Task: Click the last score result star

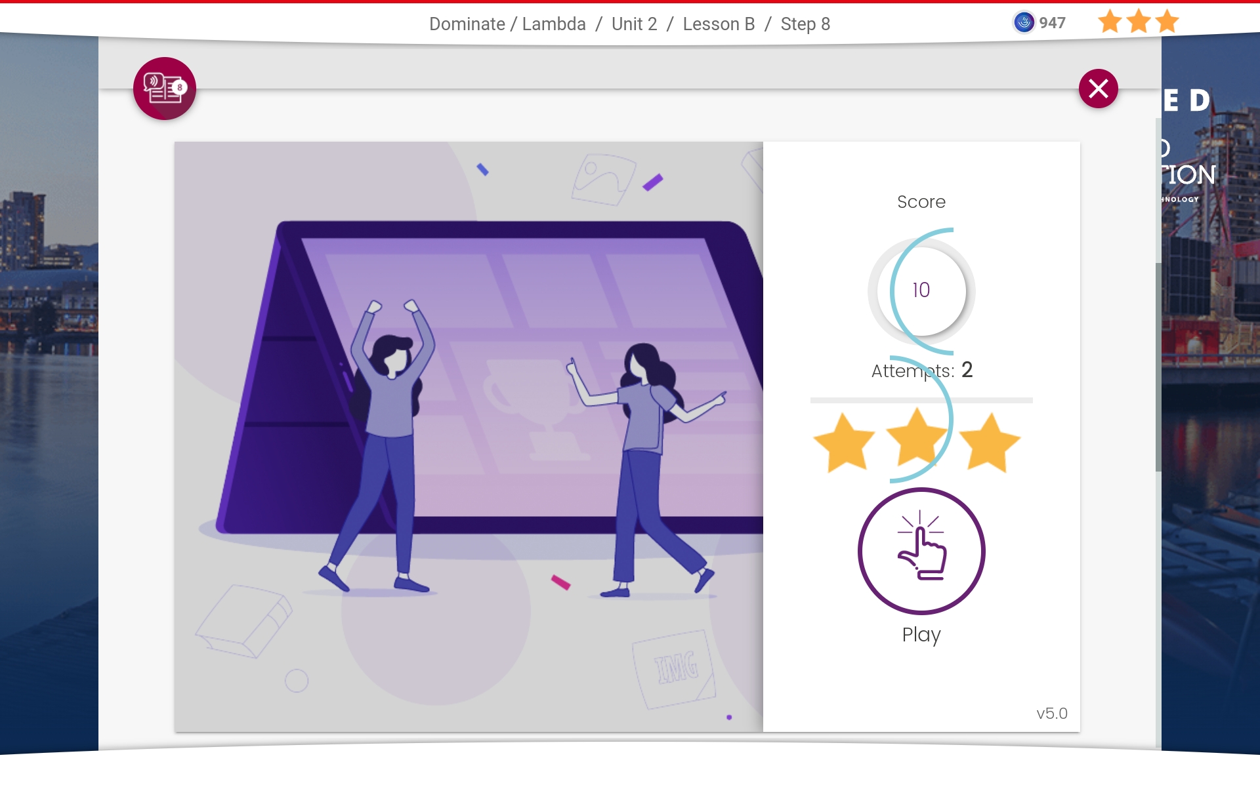Action: tap(989, 443)
